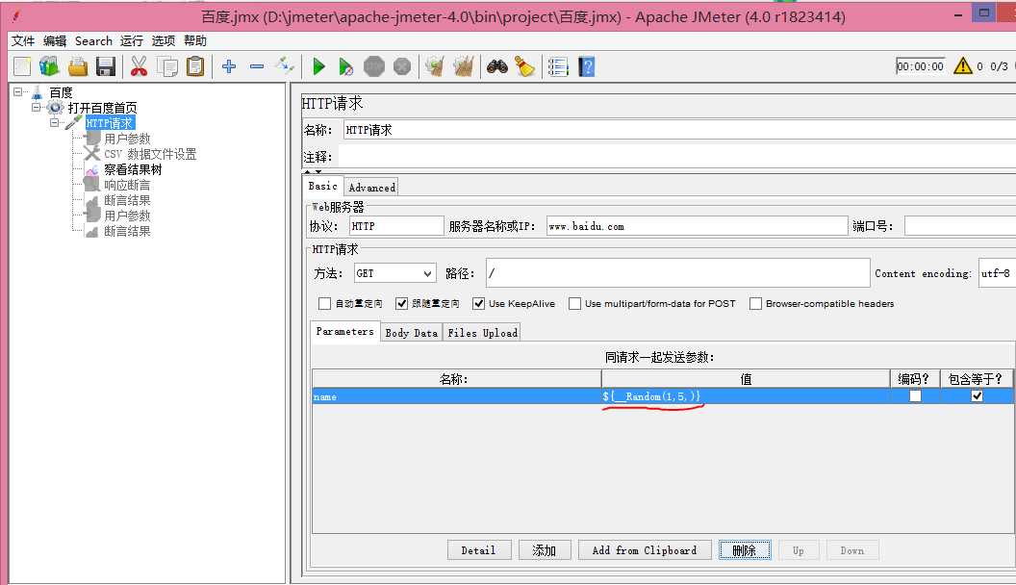This screenshot has height=585, width=1016.
Task: Enable Use multipart/form-data for POST
Action: click(574, 303)
